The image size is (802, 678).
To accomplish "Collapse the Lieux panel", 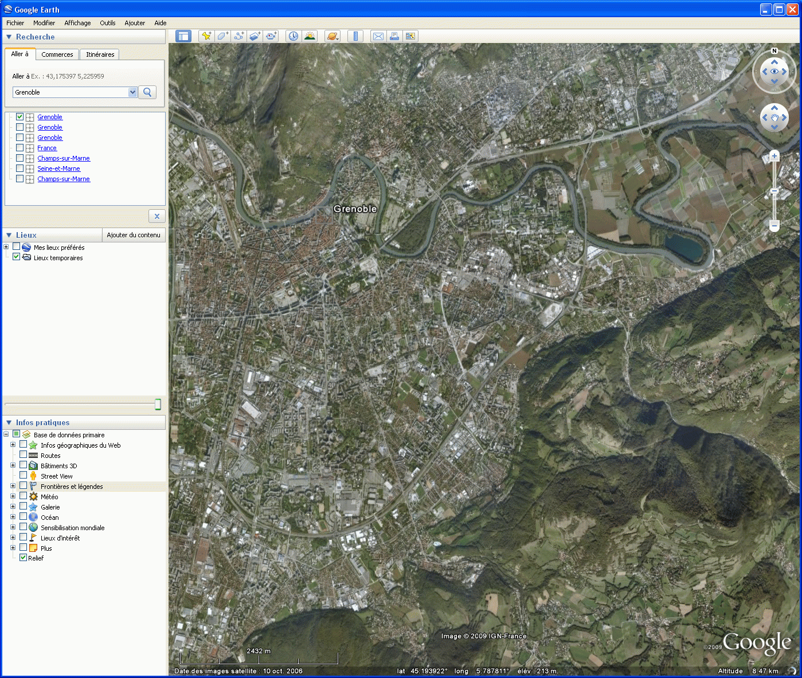I will 9,235.
